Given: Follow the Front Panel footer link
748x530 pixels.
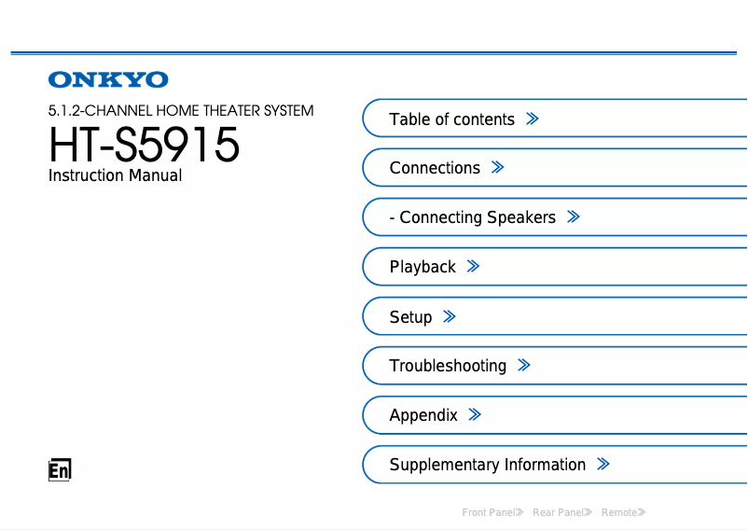Looking at the screenshot, I should (x=492, y=512).
